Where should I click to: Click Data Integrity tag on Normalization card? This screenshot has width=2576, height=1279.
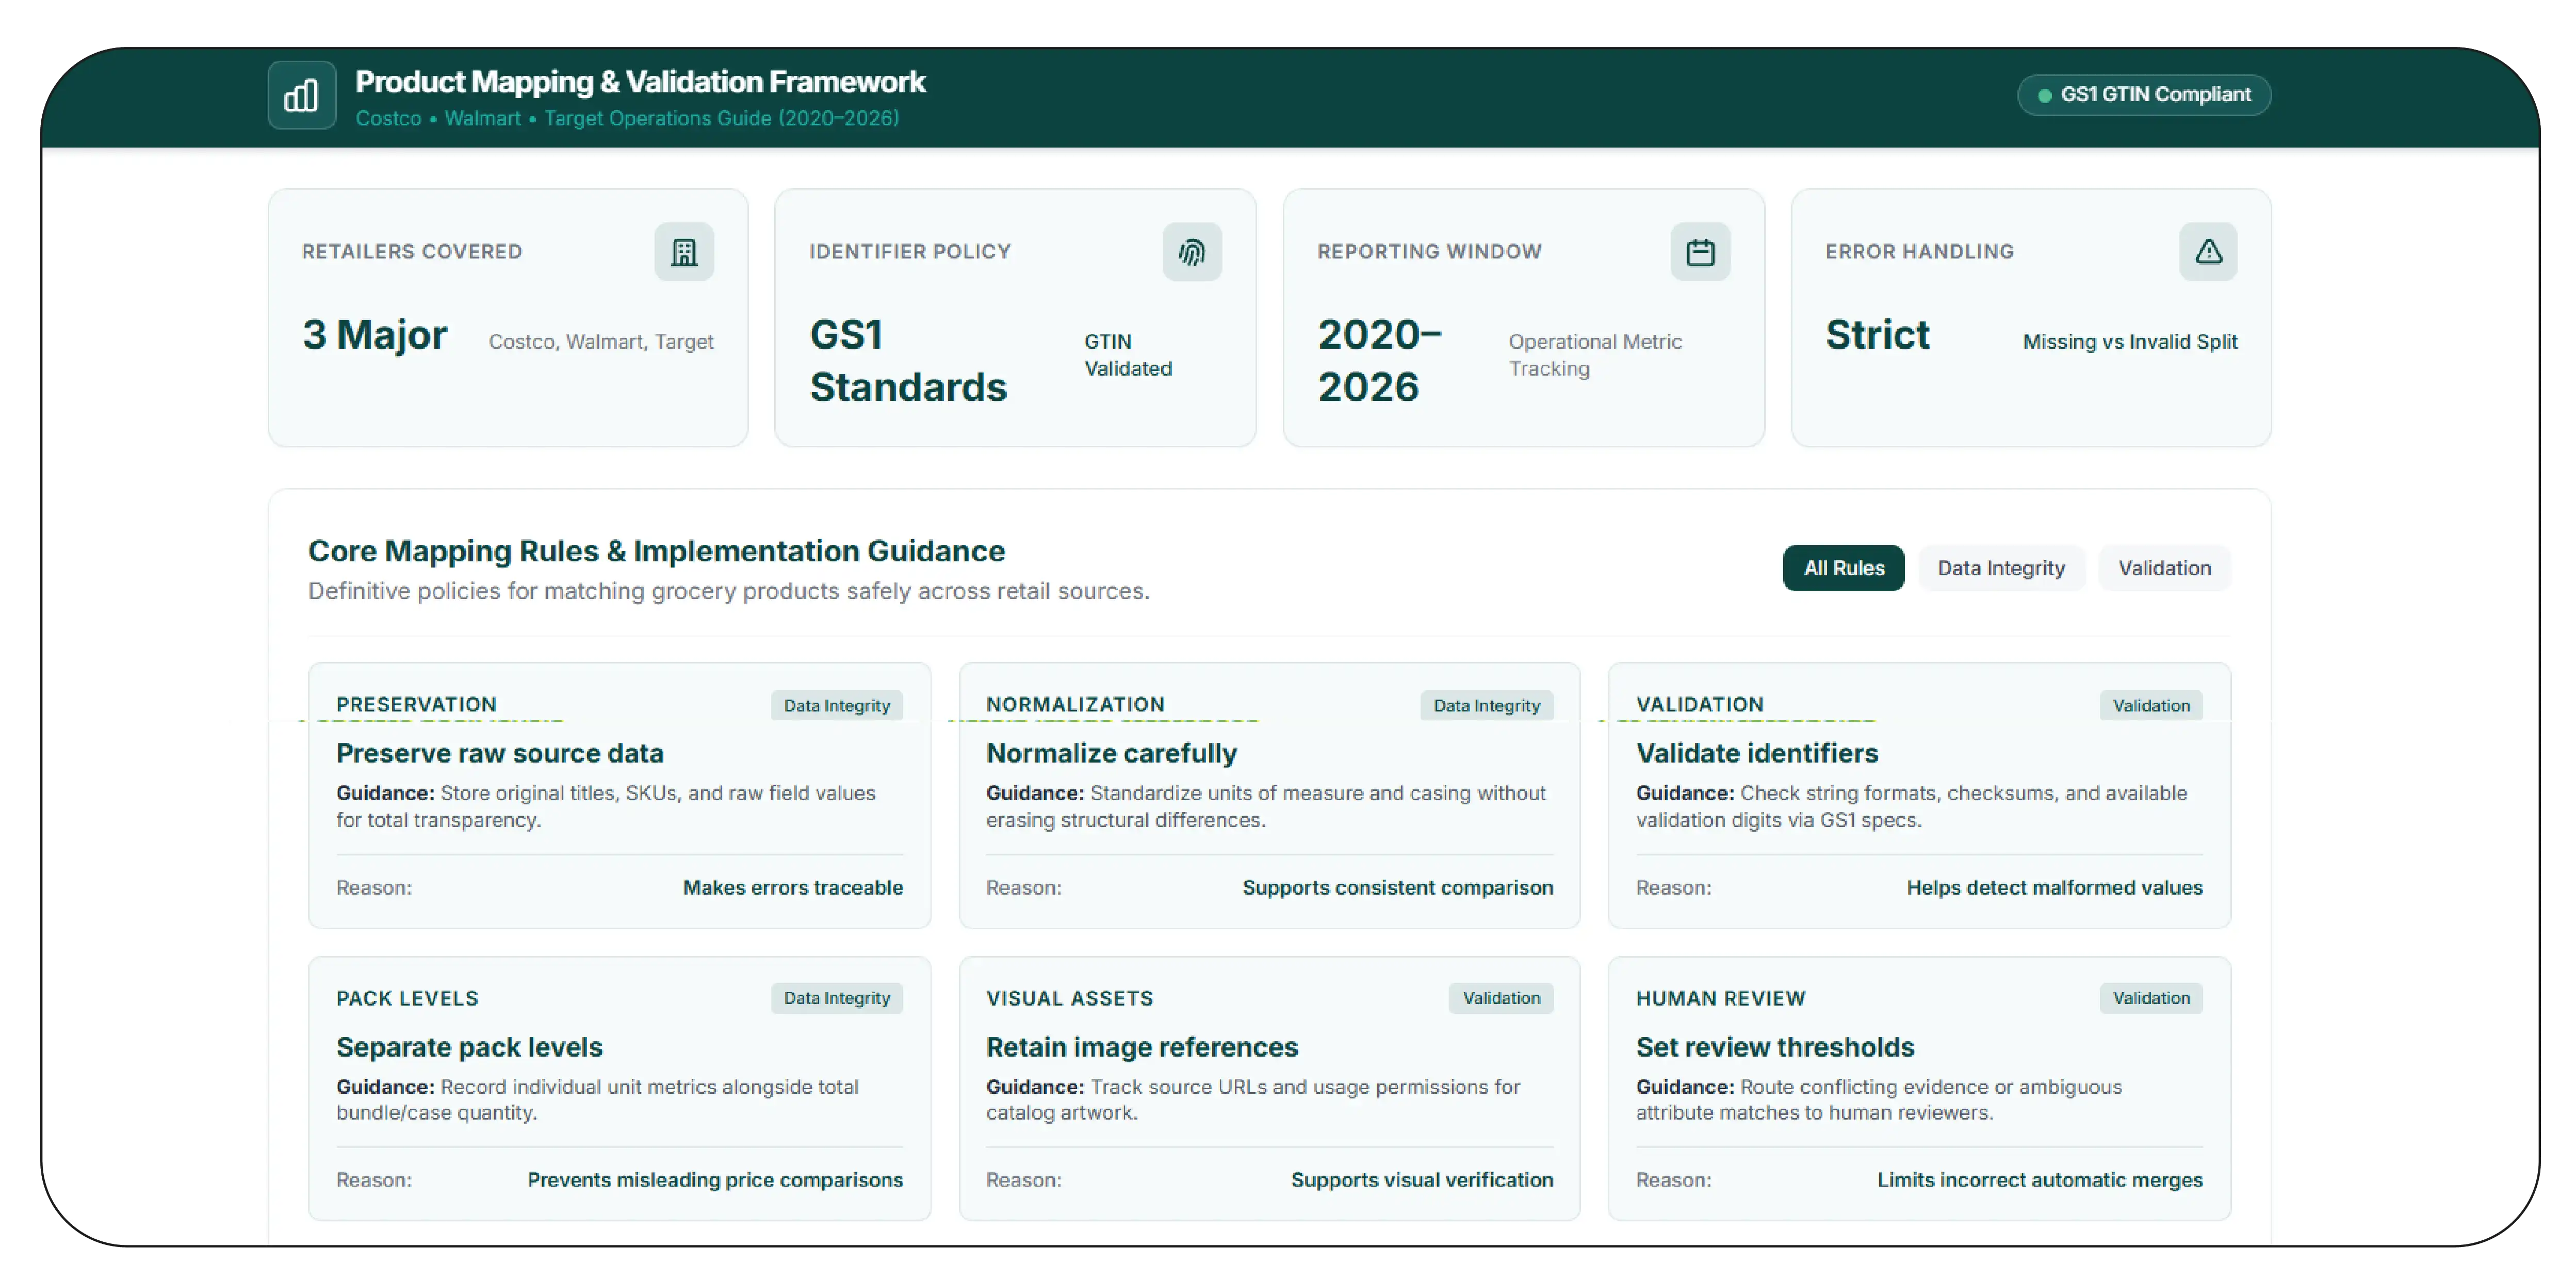pos(1486,706)
